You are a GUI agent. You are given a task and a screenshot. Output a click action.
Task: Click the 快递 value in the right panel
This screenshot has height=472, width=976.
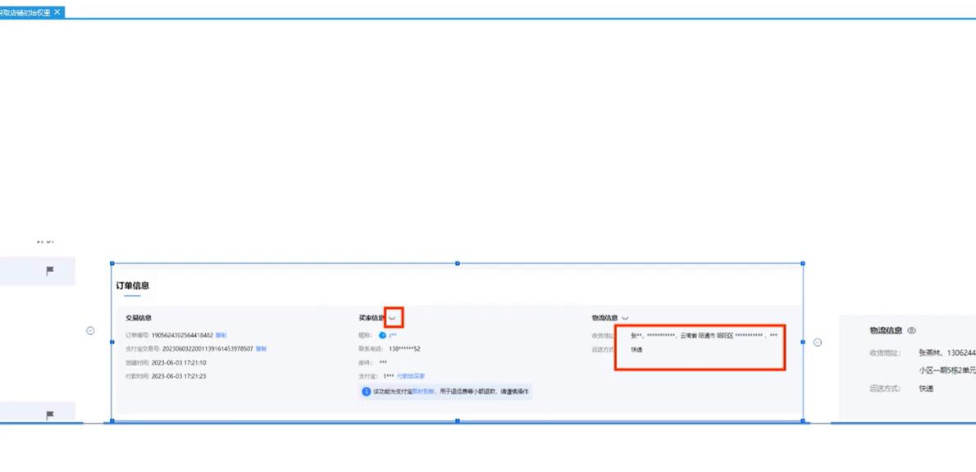(x=926, y=388)
